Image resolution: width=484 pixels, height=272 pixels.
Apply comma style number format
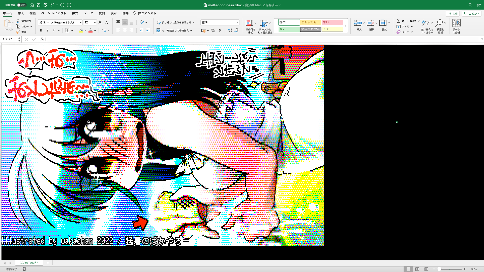pyautogui.click(x=220, y=30)
